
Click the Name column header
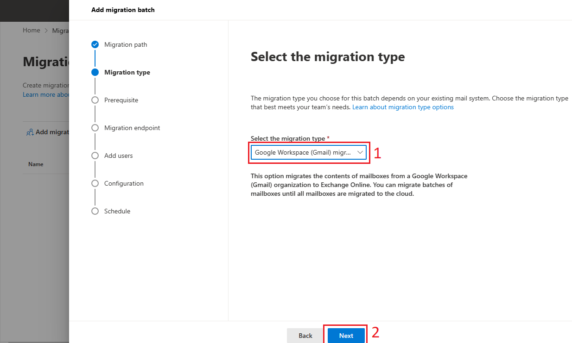36,164
